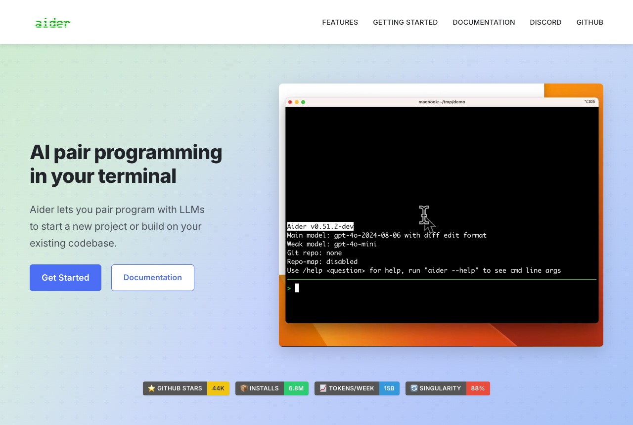Click the "Repo-map: disabled" line
The image size is (633, 425).
(322, 262)
